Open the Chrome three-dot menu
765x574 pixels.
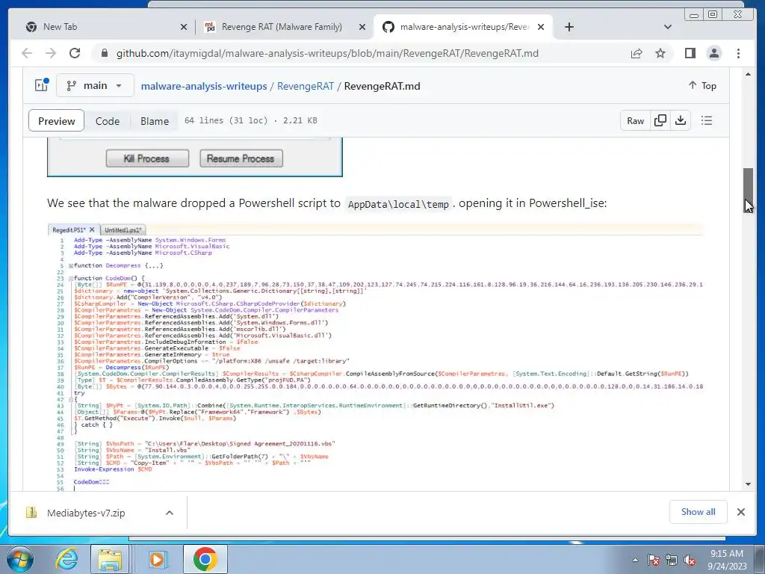pos(738,53)
